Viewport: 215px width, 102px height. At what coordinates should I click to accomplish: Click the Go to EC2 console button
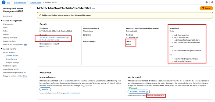point(139,92)
